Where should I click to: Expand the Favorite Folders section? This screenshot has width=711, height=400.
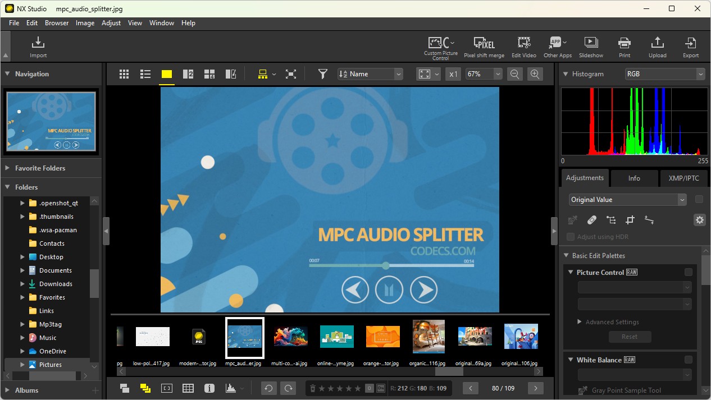tap(8, 168)
